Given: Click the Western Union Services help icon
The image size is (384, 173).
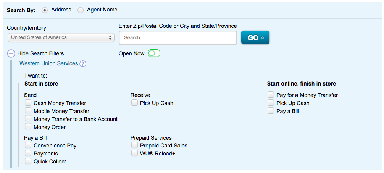Looking at the screenshot, I should tap(83, 64).
